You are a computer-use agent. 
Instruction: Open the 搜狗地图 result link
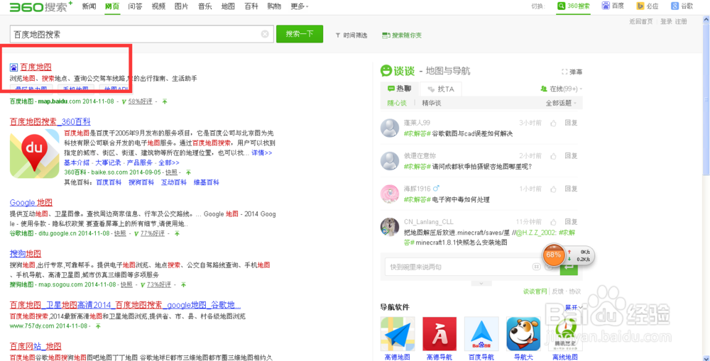coord(26,253)
